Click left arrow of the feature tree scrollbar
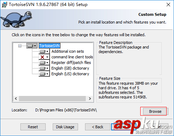The height and width of the screenshot is (136, 174). pyautogui.click(x=16, y=98)
